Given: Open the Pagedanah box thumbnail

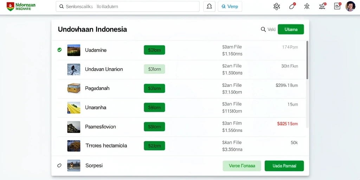Looking at the screenshot, I should (74, 88).
